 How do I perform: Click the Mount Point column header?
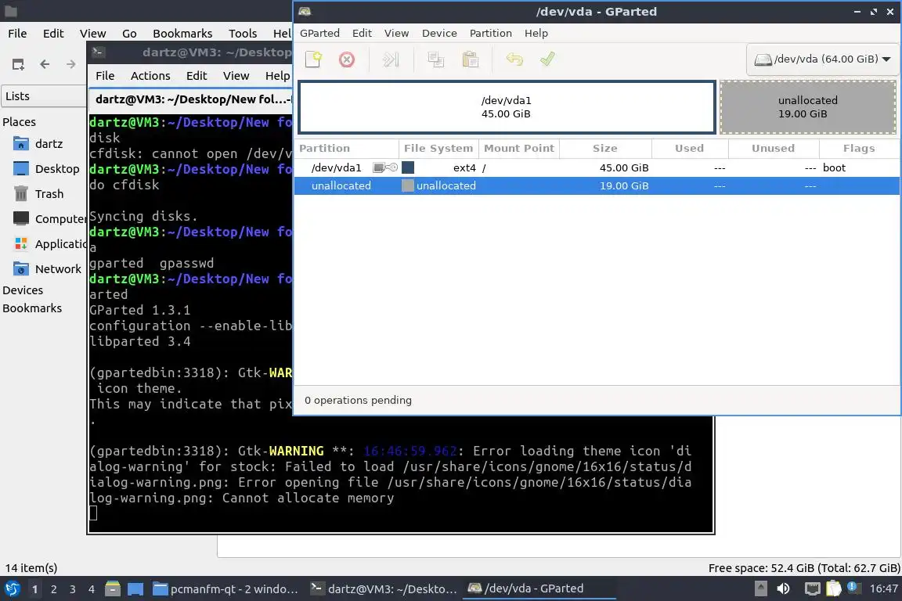(519, 149)
